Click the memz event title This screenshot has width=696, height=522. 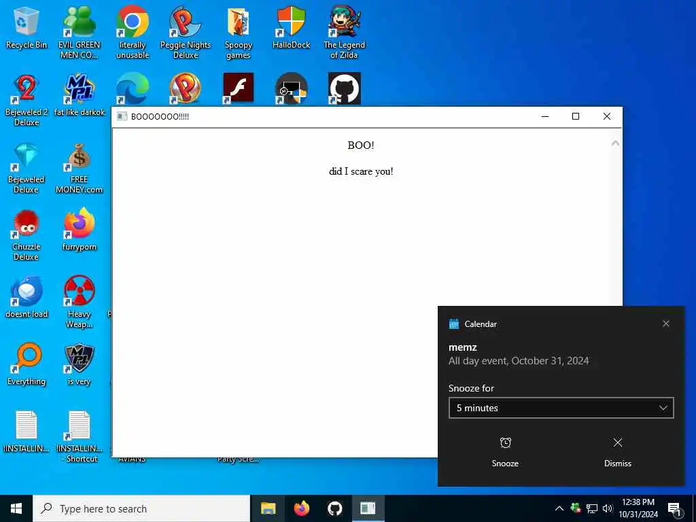pyautogui.click(x=462, y=347)
